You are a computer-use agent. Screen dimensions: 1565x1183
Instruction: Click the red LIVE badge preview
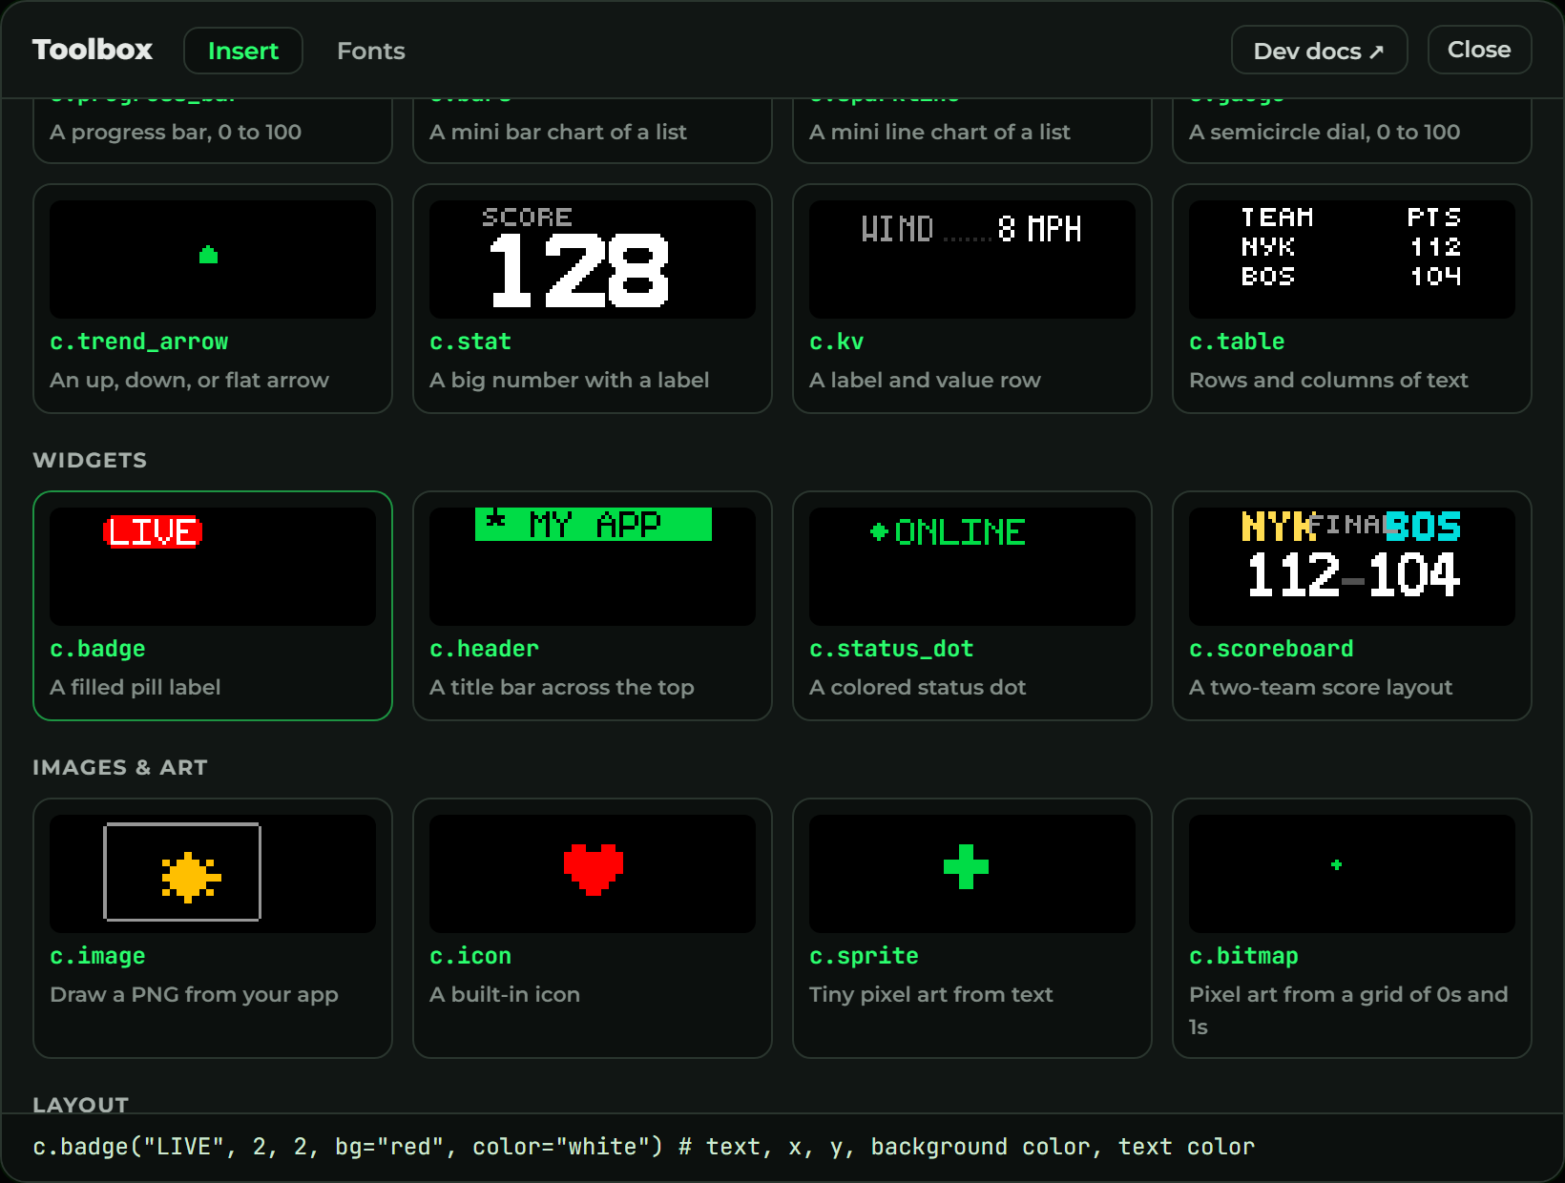click(x=213, y=567)
